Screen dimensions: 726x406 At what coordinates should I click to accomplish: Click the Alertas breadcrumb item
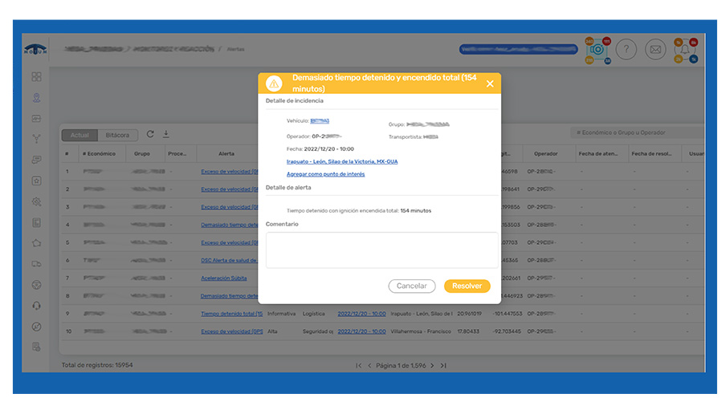click(x=235, y=49)
